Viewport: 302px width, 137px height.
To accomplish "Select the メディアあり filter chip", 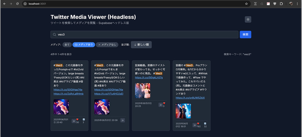I will pyautogui.click(x=84, y=45).
